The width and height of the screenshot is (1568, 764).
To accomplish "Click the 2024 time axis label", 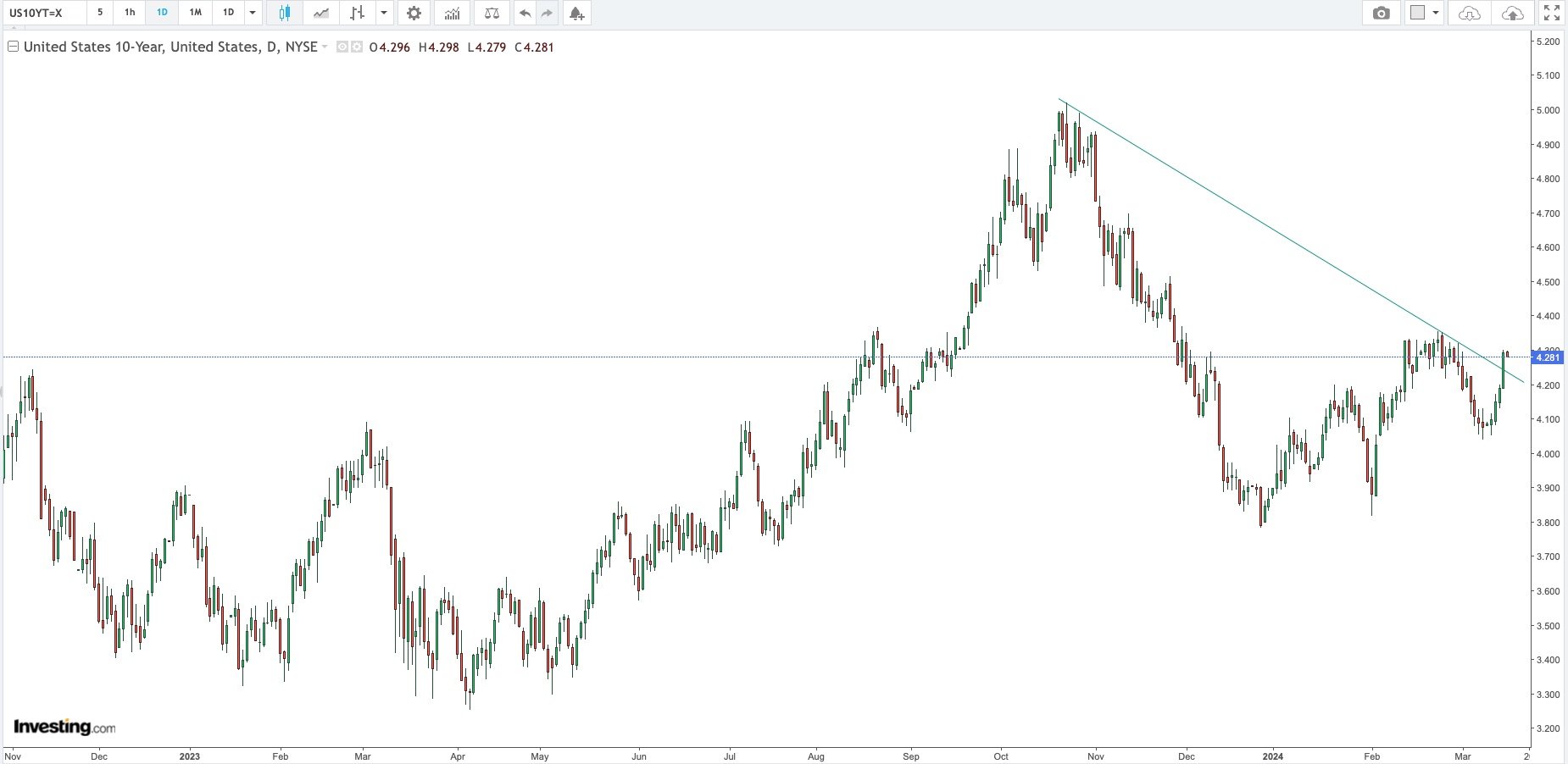I will pos(1273,756).
